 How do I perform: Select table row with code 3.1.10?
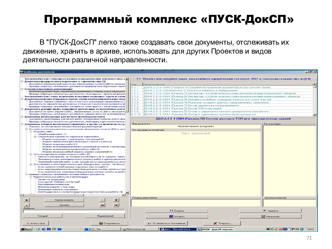221,114
